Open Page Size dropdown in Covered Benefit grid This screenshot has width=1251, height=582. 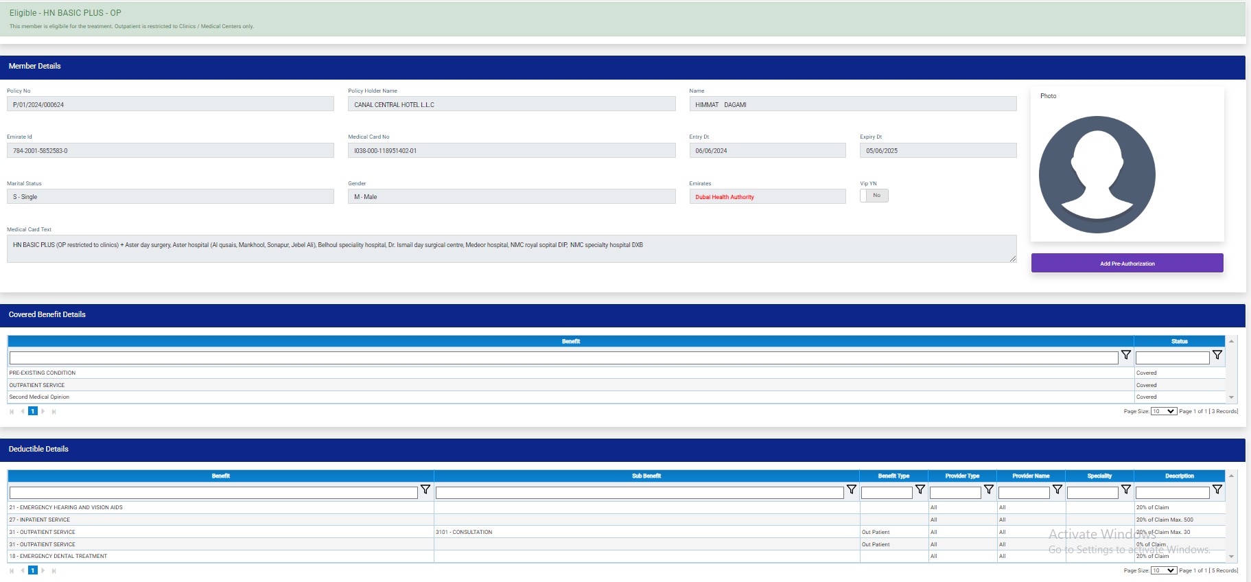coord(1163,412)
